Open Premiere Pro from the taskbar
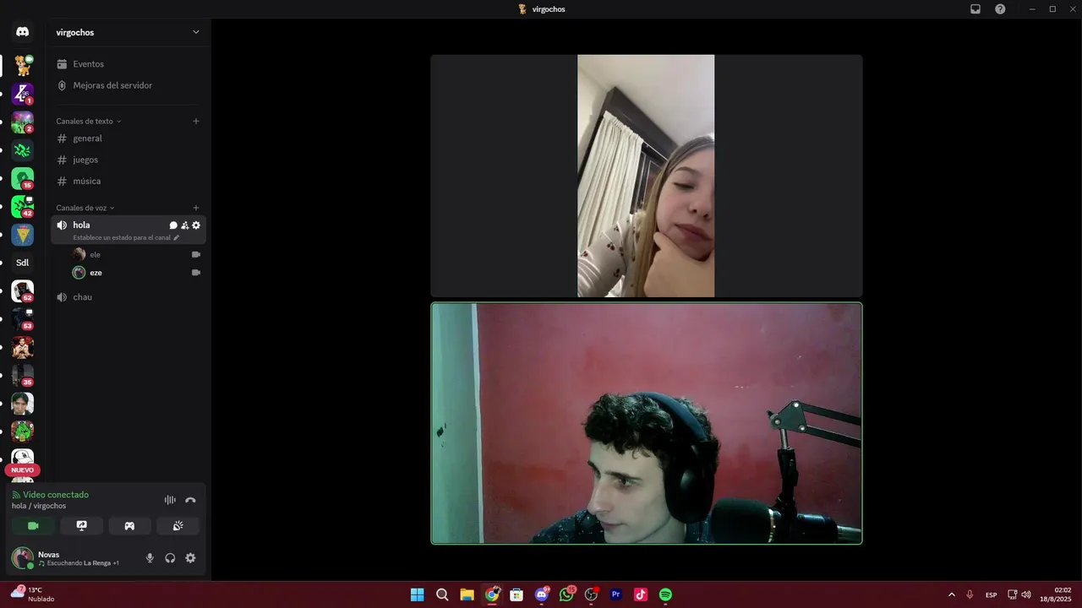The width and height of the screenshot is (1082, 608). [615, 594]
